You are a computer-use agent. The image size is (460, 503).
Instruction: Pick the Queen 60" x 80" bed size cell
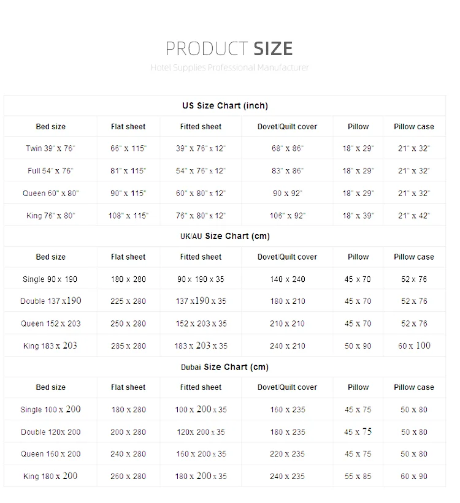click(50, 193)
